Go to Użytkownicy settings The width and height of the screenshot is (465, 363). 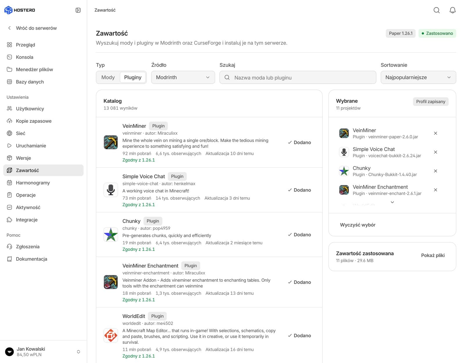click(43, 109)
